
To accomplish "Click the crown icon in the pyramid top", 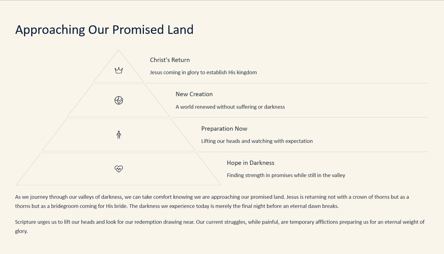I will [x=118, y=70].
